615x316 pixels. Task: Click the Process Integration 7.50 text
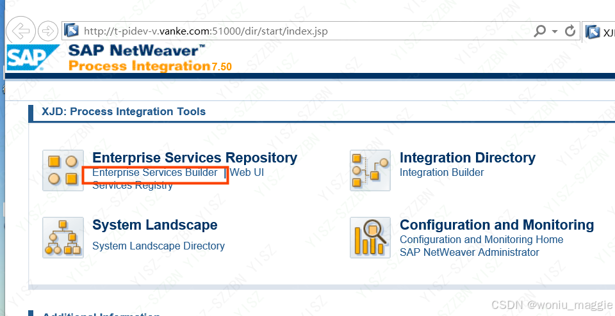pos(150,66)
